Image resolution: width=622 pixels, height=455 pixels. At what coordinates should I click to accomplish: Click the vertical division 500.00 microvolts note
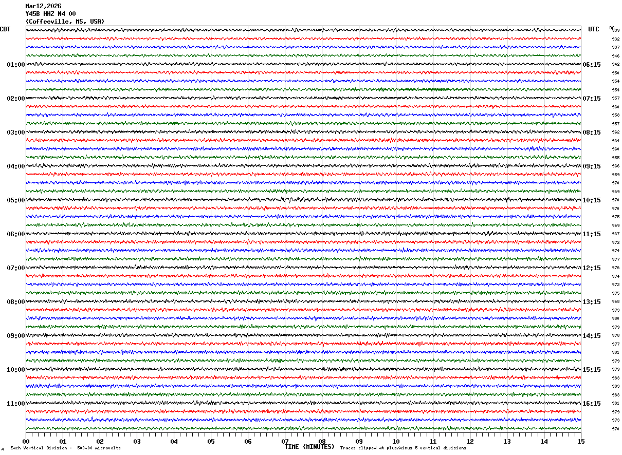pos(65,448)
